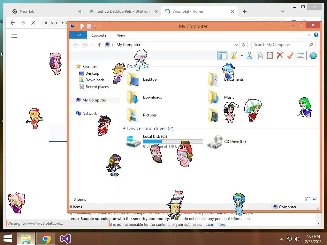Viewport: 327px width, 245px height.
Task: Open Chrome tab search chevron
Action: tap(282, 11)
